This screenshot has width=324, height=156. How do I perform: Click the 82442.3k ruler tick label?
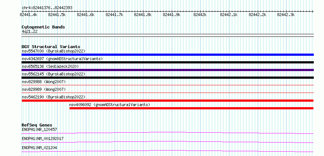pos(286,15)
